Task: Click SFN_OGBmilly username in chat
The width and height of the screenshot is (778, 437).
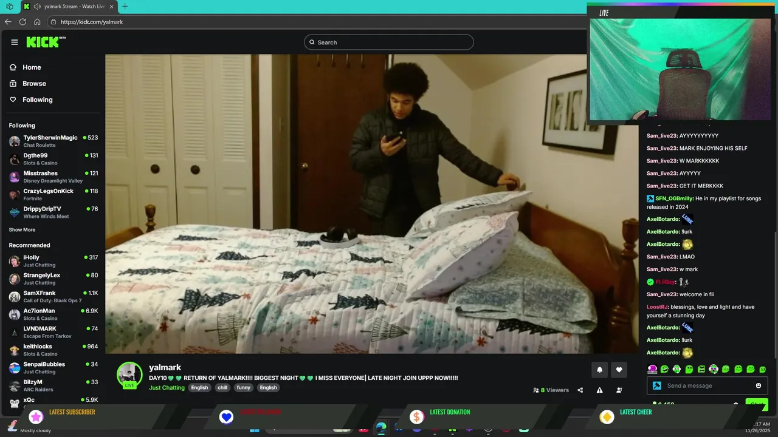Action: point(674,198)
